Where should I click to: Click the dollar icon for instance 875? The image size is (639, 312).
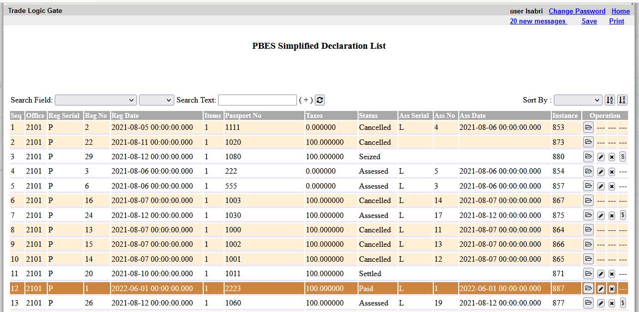point(623,215)
